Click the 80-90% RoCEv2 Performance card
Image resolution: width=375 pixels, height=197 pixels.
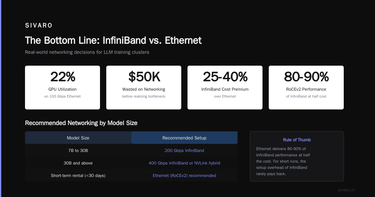point(306,88)
